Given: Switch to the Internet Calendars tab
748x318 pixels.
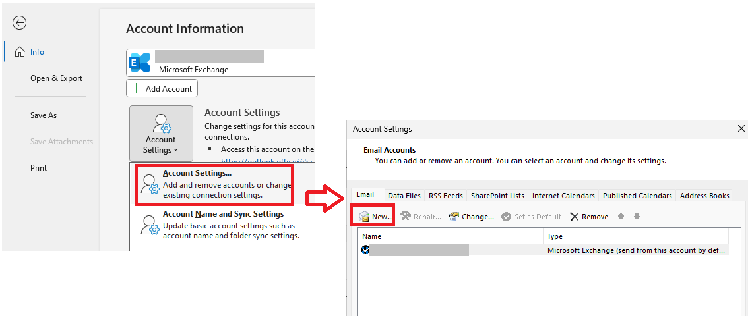Looking at the screenshot, I should [563, 196].
